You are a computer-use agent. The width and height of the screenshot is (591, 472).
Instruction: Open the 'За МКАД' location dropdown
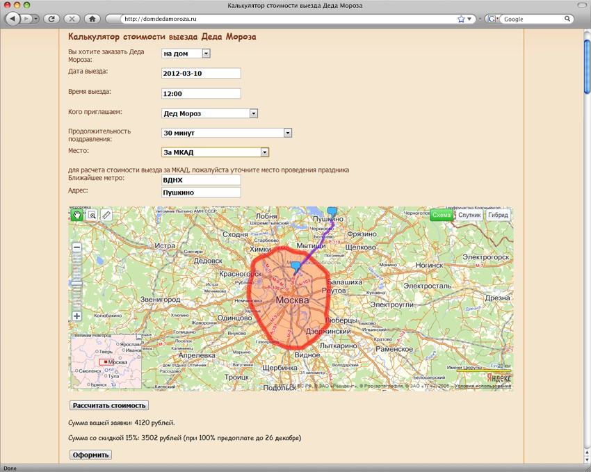click(x=216, y=152)
